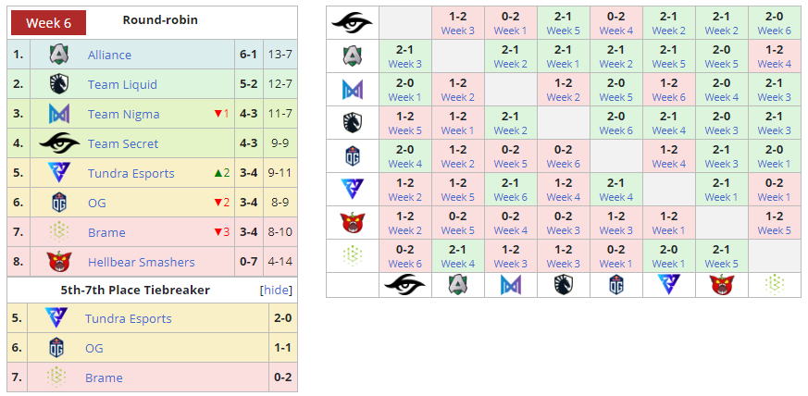This screenshot has height=396, width=808.
Task: Select the Team Secret link in the standings
Action: [x=122, y=143]
